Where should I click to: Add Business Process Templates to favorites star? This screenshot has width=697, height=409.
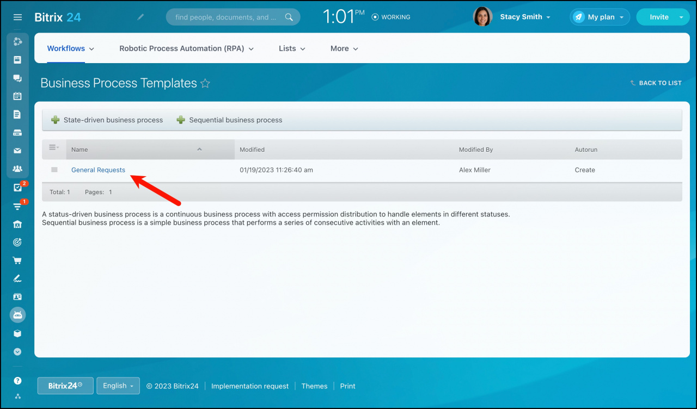pos(205,83)
